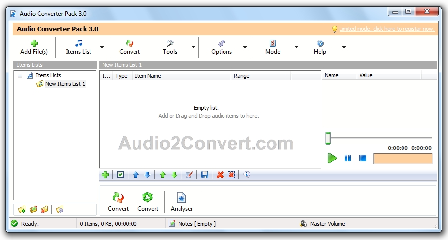This screenshot has height=240, width=448.
Task: Click the 'Ready.' status bar text
Action: pos(30,224)
